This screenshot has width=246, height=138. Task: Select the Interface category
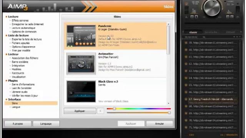(15, 99)
